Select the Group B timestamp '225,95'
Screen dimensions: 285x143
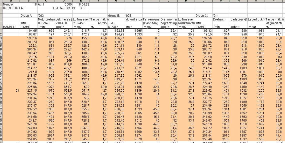pos(116,90)
